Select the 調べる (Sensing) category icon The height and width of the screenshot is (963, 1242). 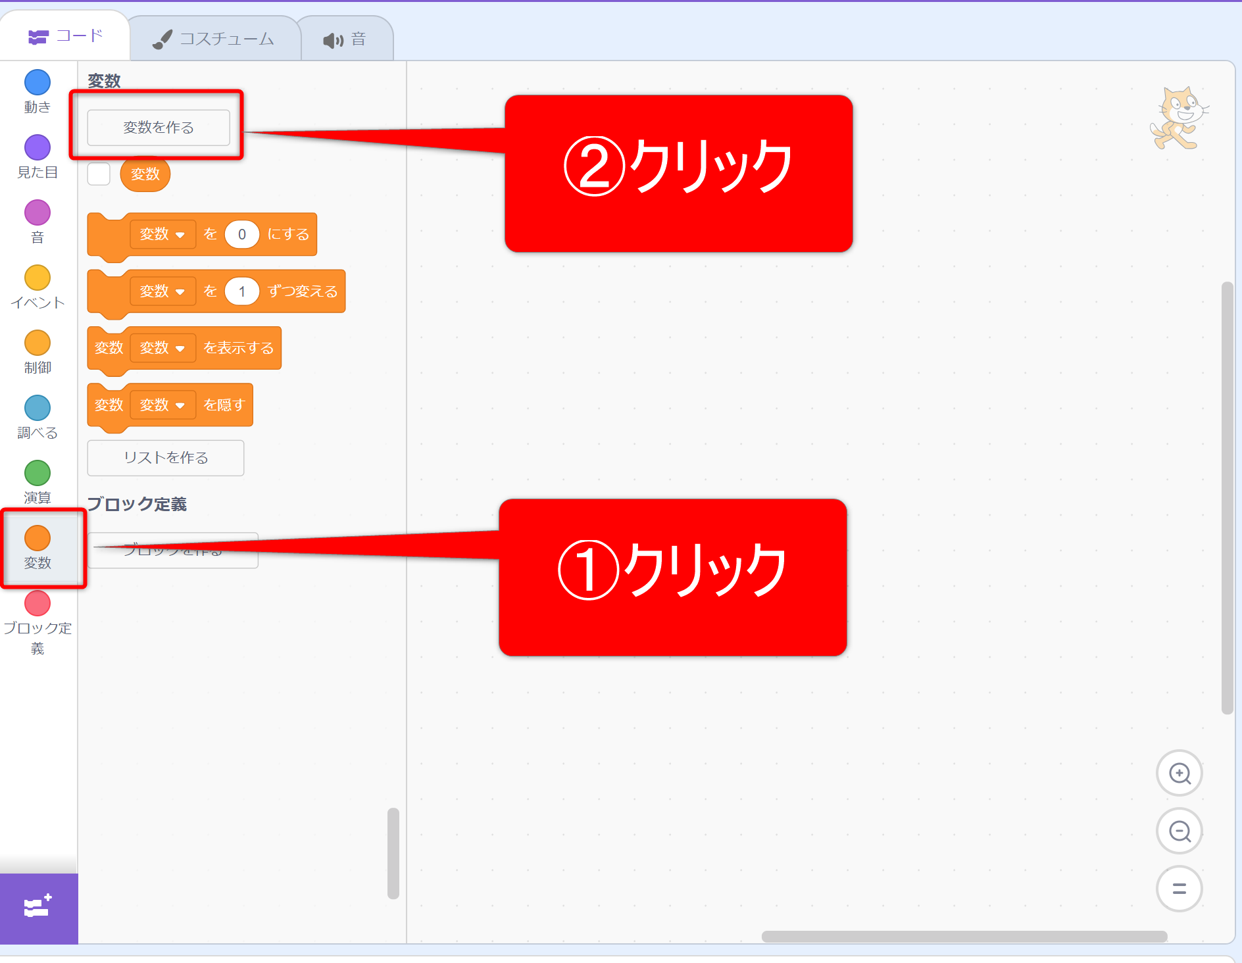37,408
